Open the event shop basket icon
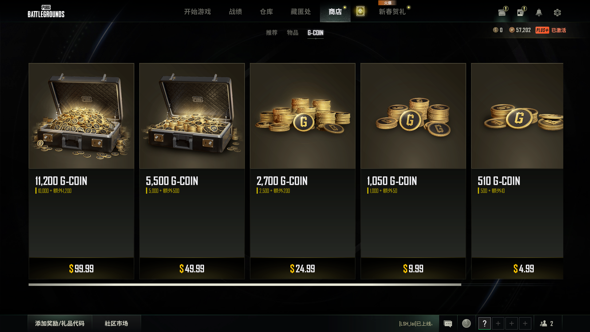The image size is (590, 332). [502, 13]
